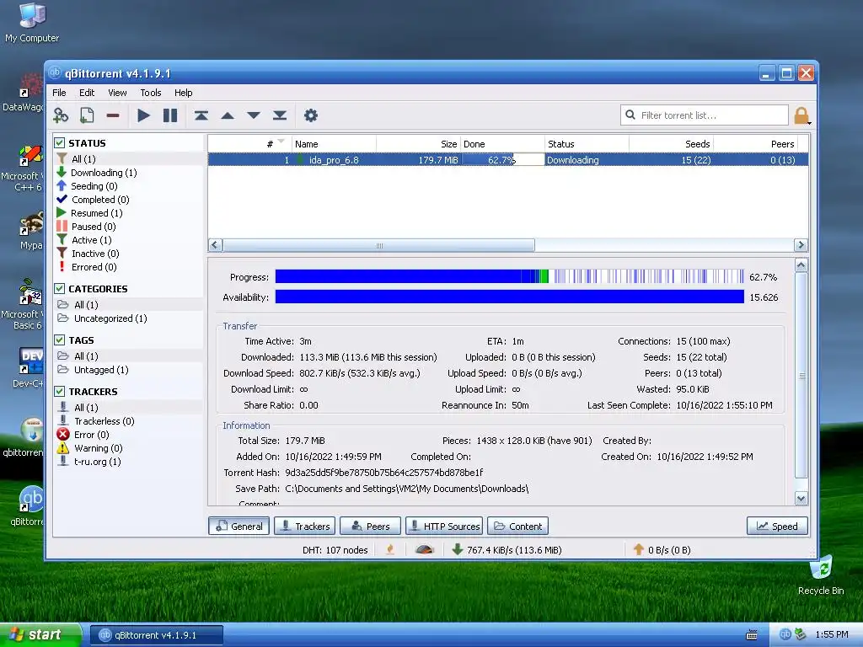Viewport: 863px width, 647px height.
Task: Pause torrent with the pause toolbar icon
Action: pos(170,115)
